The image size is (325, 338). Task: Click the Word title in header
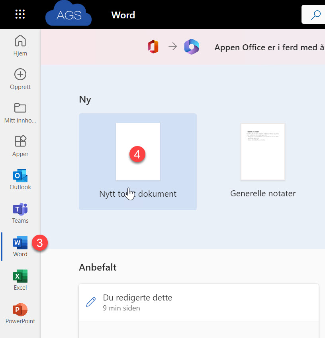(x=123, y=15)
